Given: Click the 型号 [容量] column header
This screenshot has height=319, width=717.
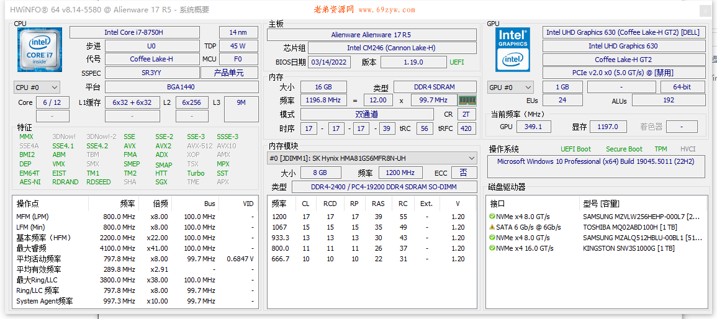Looking at the screenshot, I should [602, 204].
